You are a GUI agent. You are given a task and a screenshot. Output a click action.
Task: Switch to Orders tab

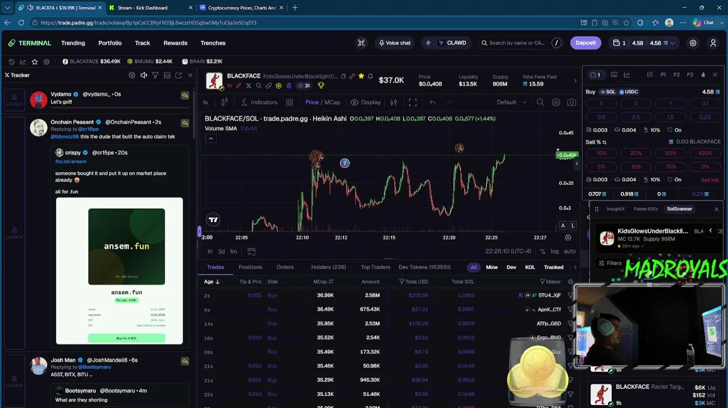[285, 267]
